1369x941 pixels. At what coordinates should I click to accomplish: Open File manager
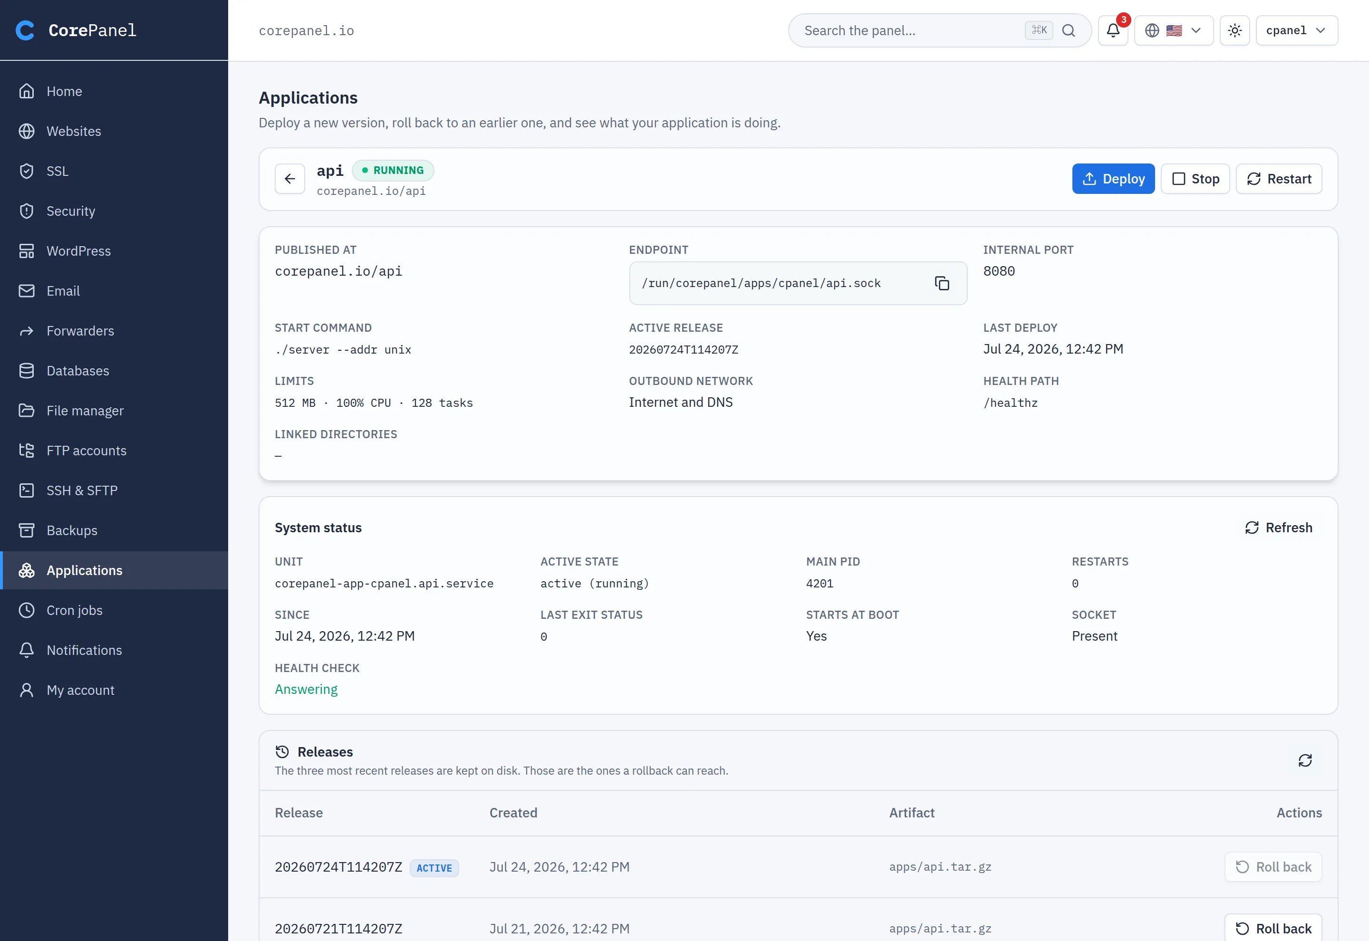114,410
